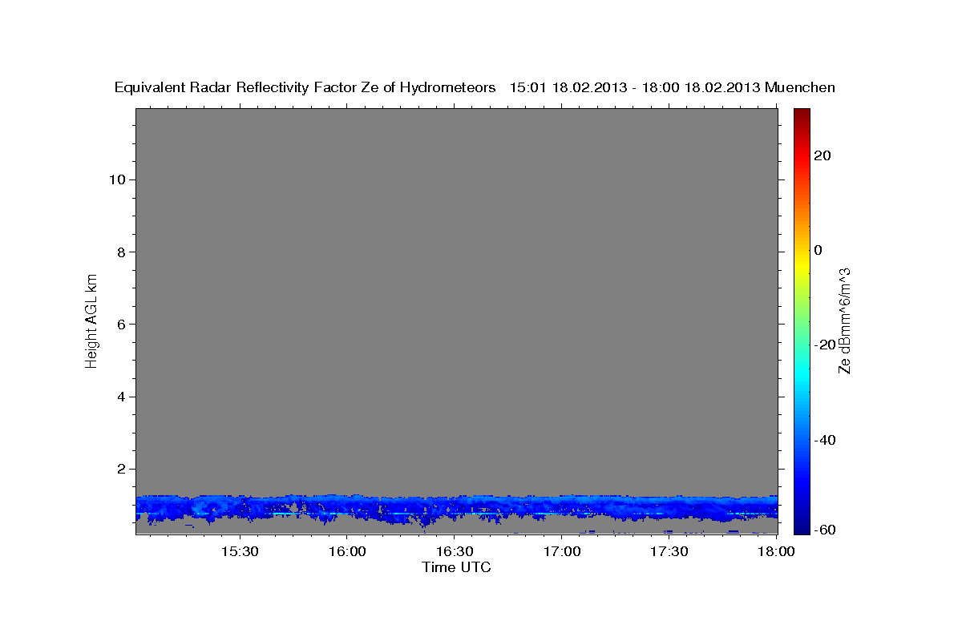The height and width of the screenshot is (641, 962).
Task: Click the height tick label "8"
Action: pos(120,252)
